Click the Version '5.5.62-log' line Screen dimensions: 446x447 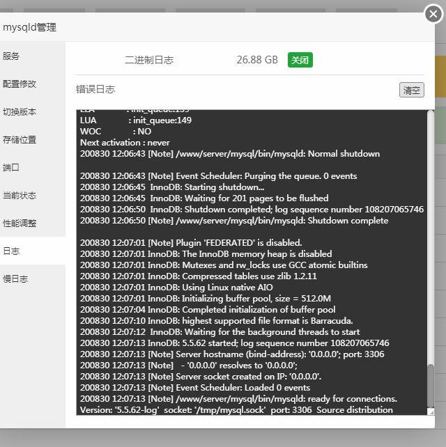[236, 409]
